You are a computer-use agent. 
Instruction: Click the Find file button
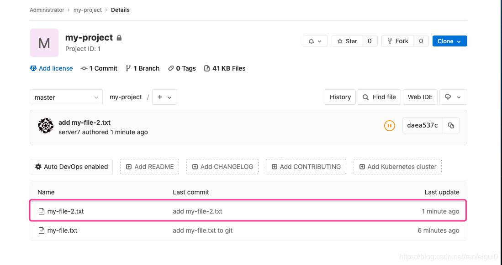(x=379, y=97)
